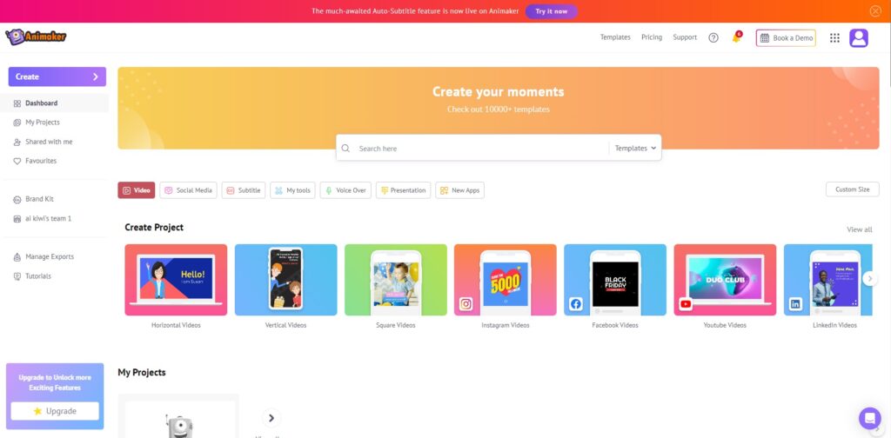Open the robot project card in My Projects

(178, 416)
